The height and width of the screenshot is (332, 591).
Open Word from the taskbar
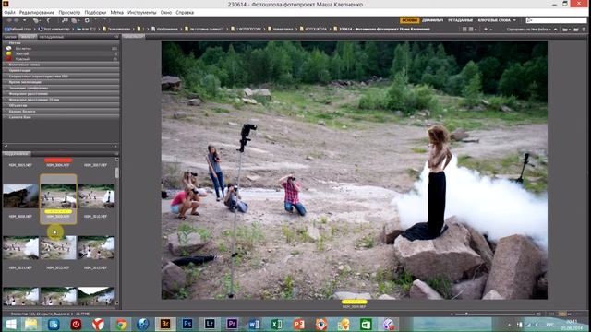click(254, 324)
